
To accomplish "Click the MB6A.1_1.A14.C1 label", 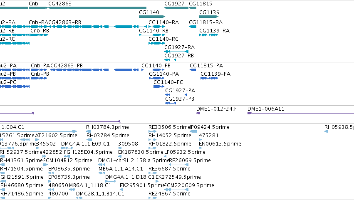I will point(121,169).
